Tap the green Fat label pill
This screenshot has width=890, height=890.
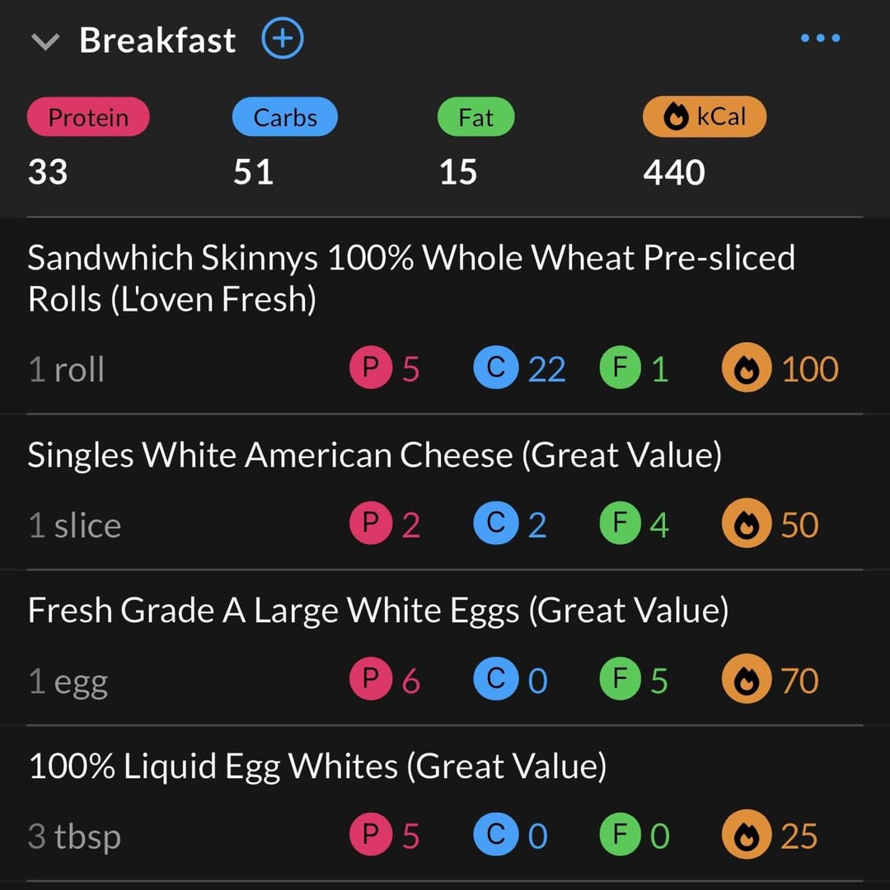475,117
